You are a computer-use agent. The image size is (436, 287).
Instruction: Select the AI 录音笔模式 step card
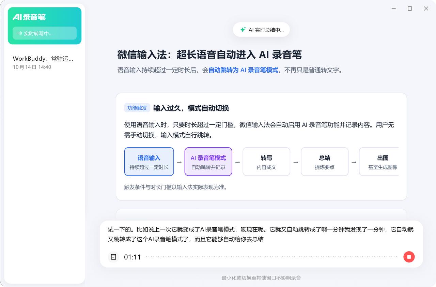click(x=208, y=162)
